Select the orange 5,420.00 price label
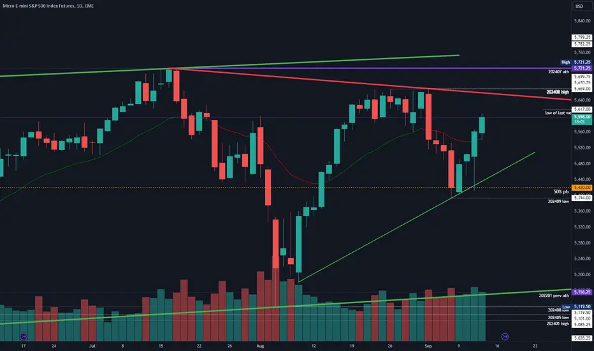 (582, 188)
